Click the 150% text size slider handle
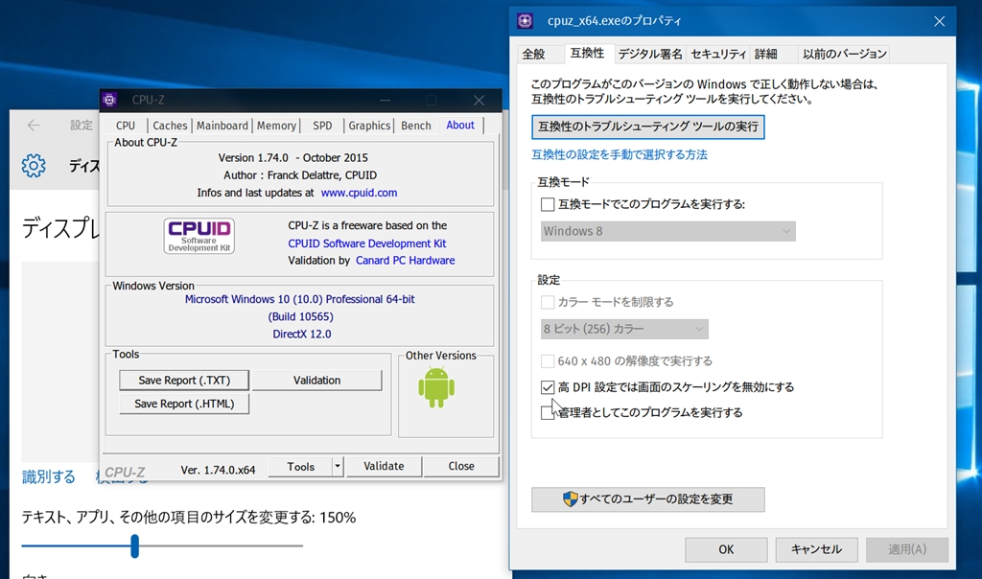 (x=134, y=545)
